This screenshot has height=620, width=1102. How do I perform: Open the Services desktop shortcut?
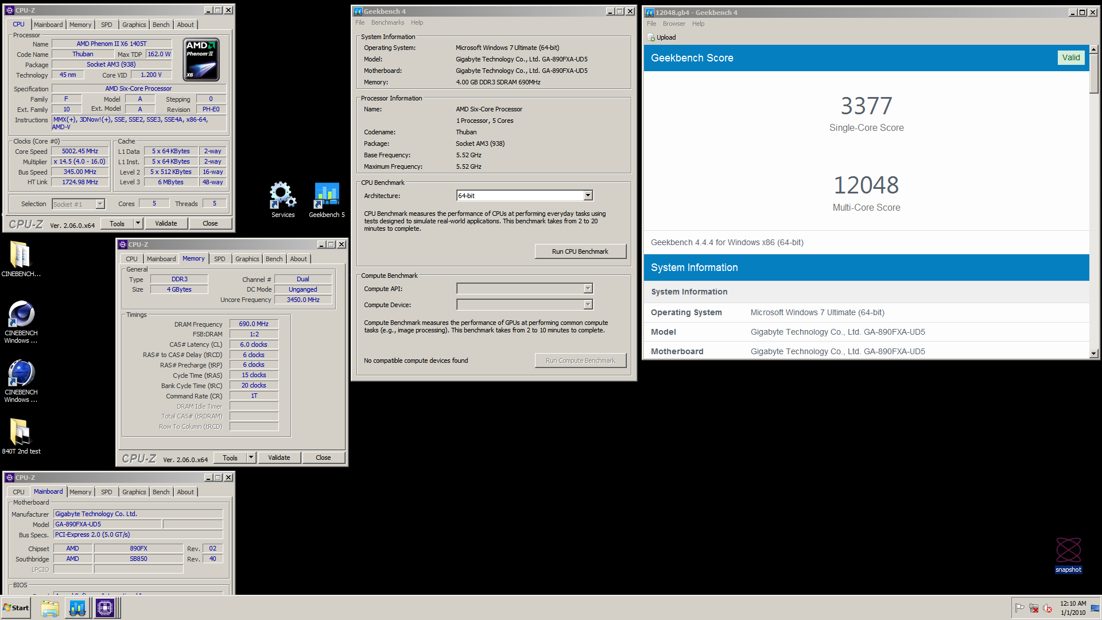283,200
